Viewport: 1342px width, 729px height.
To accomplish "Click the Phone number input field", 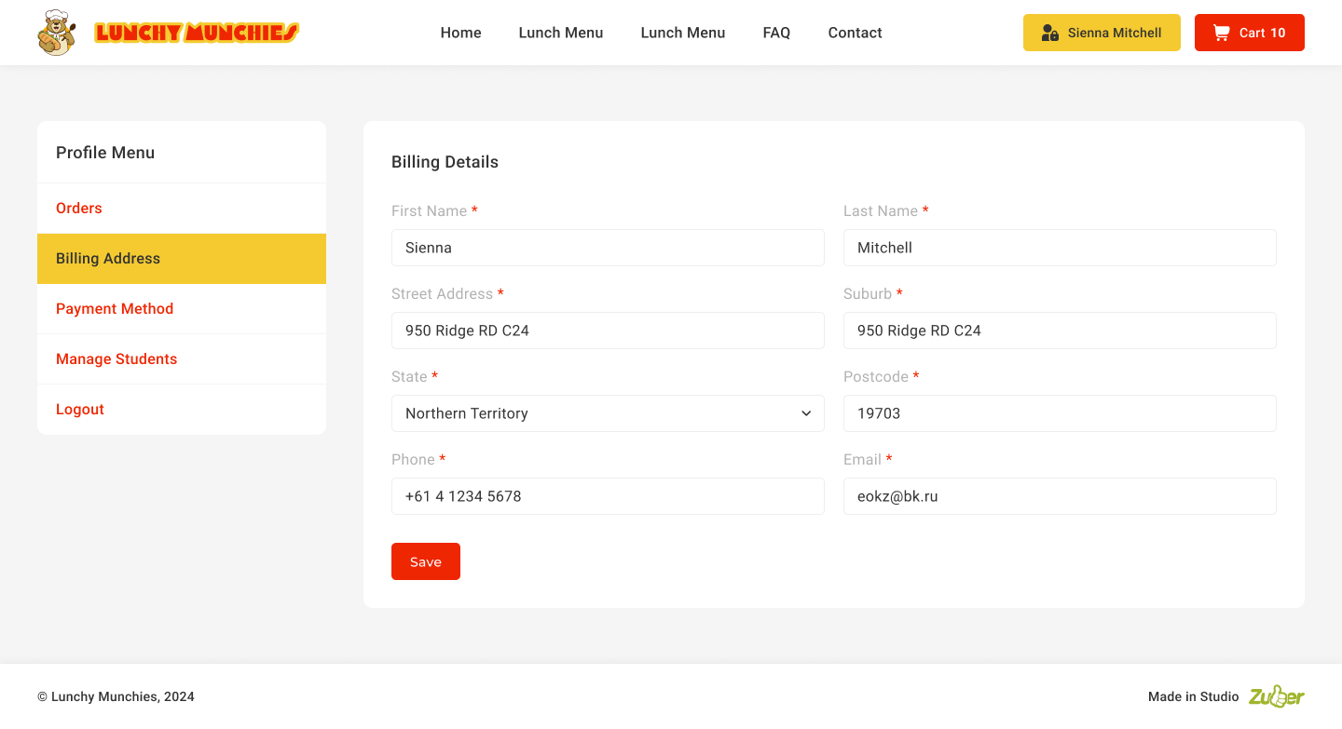I will tap(608, 496).
